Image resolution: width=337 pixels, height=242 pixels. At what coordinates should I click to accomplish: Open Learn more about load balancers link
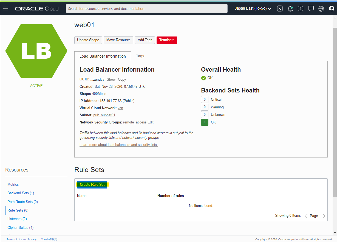coord(118,145)
